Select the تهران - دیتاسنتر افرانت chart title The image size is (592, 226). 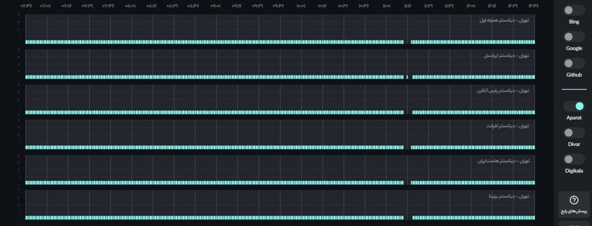(508, 126)
